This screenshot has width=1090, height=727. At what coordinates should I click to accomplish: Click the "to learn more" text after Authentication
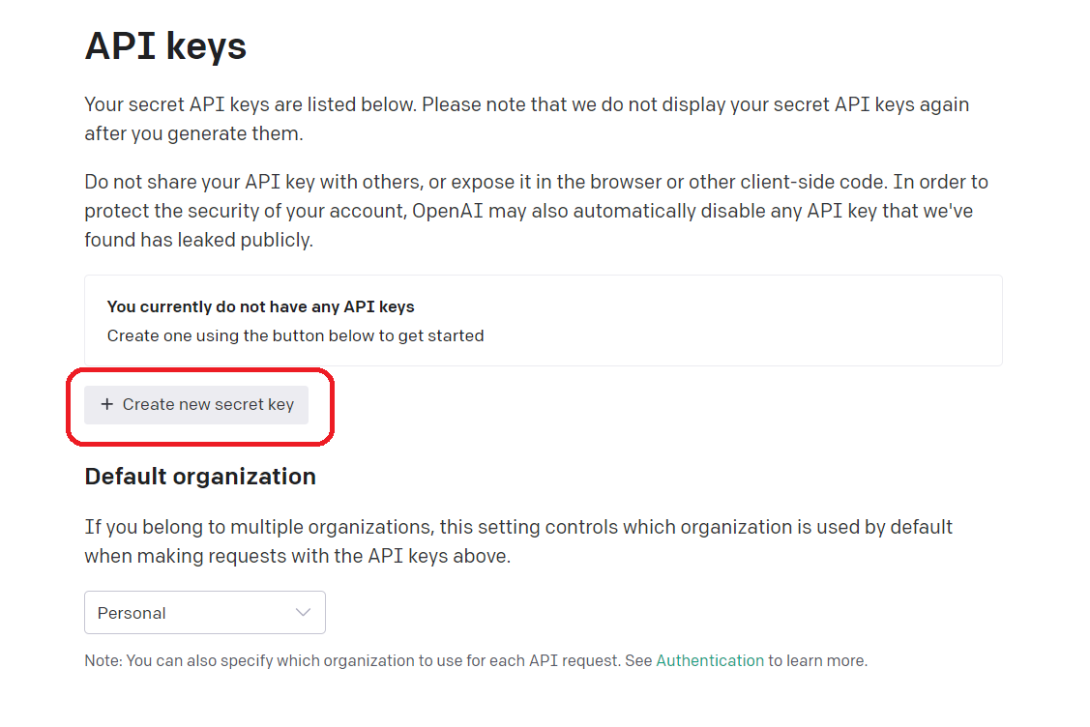[x=818, y=661]
